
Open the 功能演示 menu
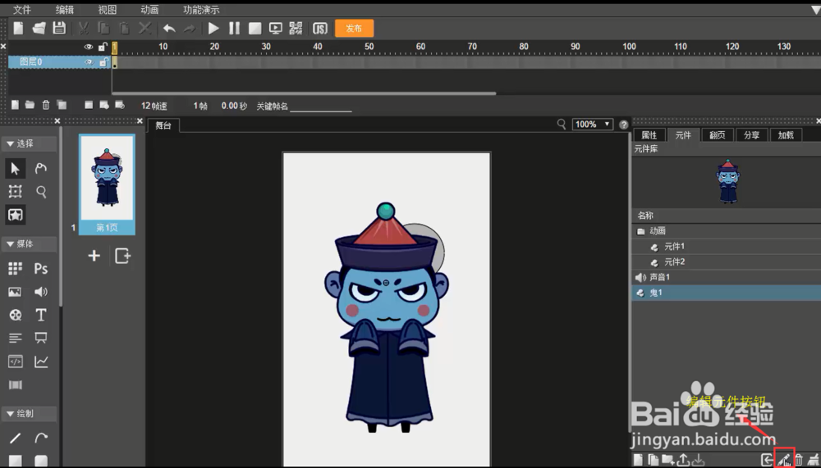pyautogui.click(x=201, y=9)
